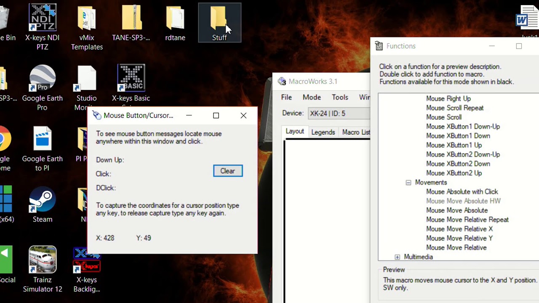Open Google Earth Pro desktop shortcut
This screenshot has width=539, height=303.
pyautogui.click(x=42, y=88)
